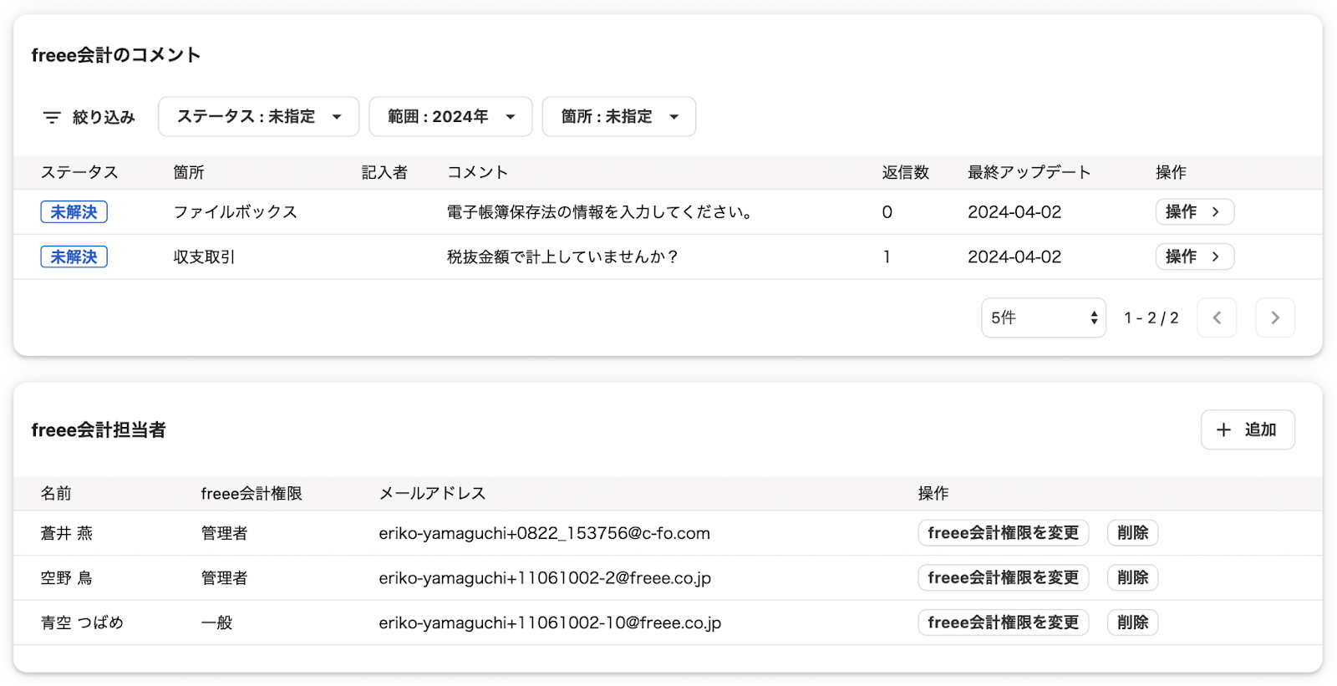Click 未解決 badge in 収支取引 row

click(74, 257)
